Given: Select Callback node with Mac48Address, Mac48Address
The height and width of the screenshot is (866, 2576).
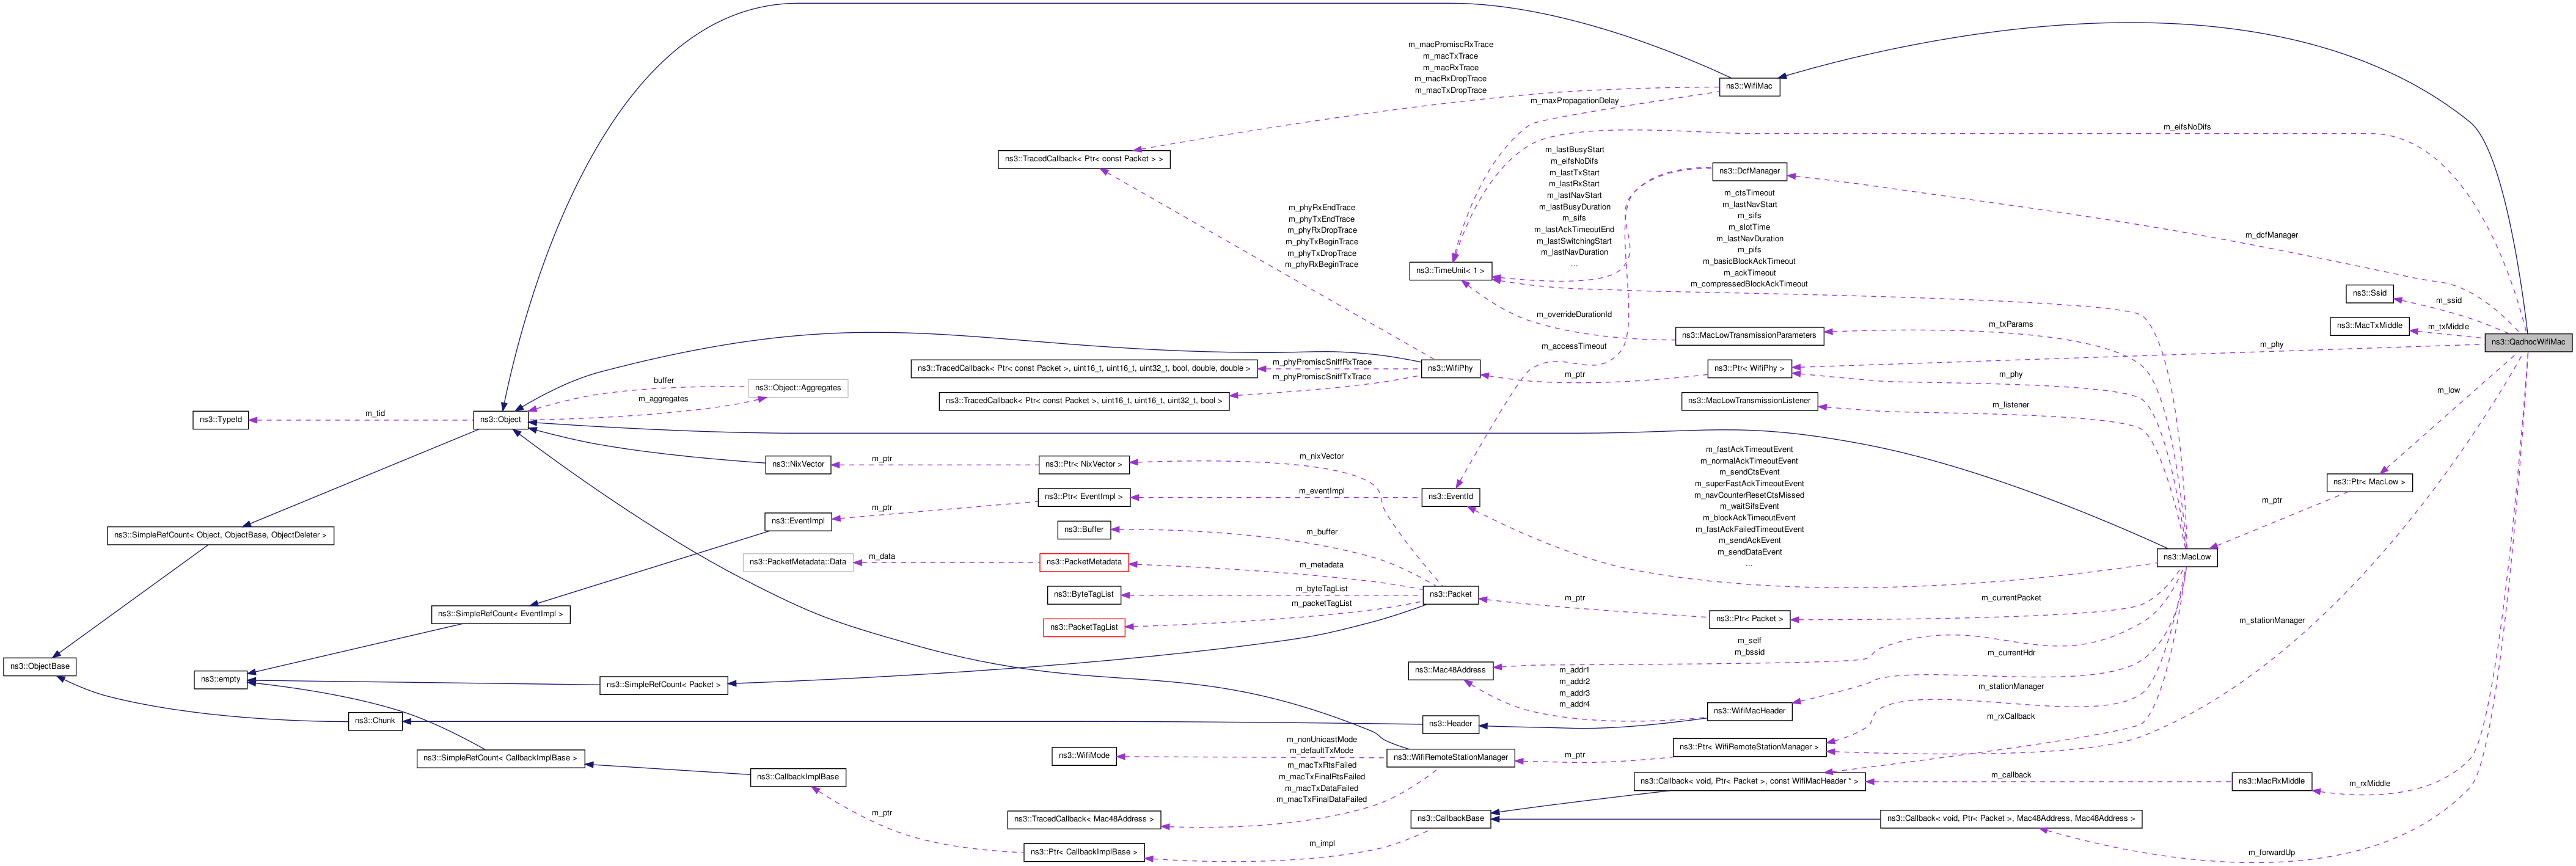Looking at the screenshot, I should [2011, 819].
